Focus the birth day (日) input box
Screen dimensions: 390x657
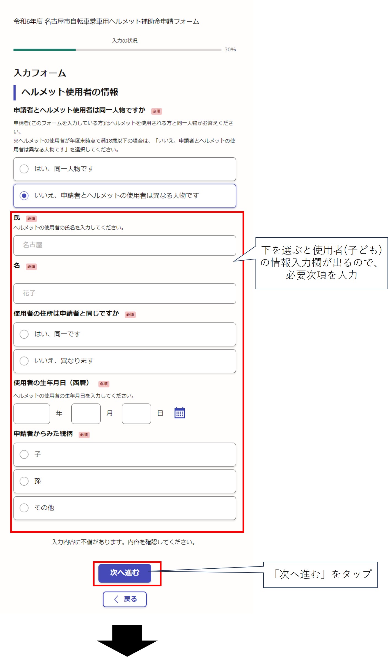coord(136,414)
